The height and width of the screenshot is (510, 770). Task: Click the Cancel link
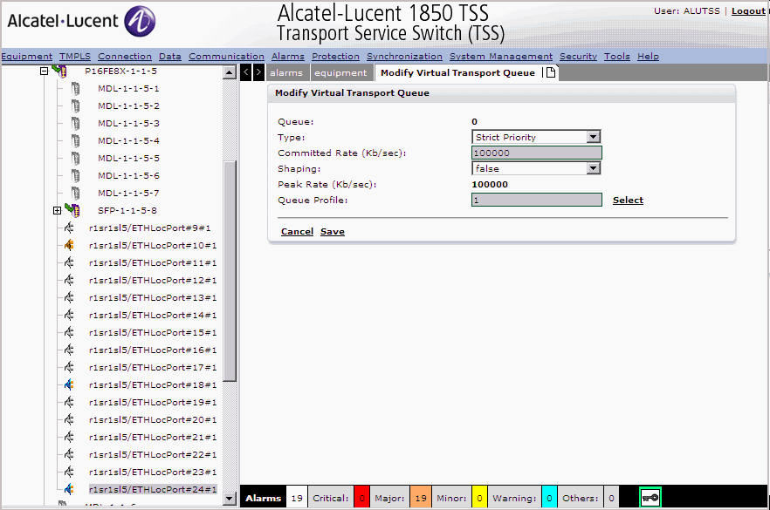[297, 232]
